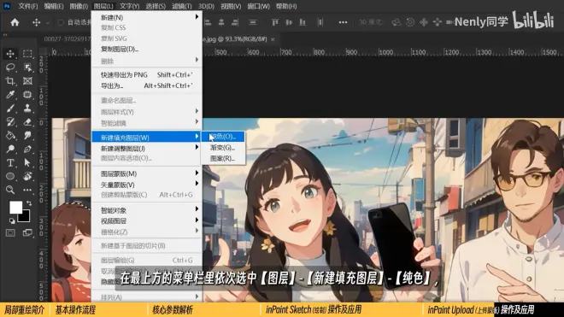564x317 pixels.
Task: Open the 视图(V) menu
Action: (x=231, y=6)
